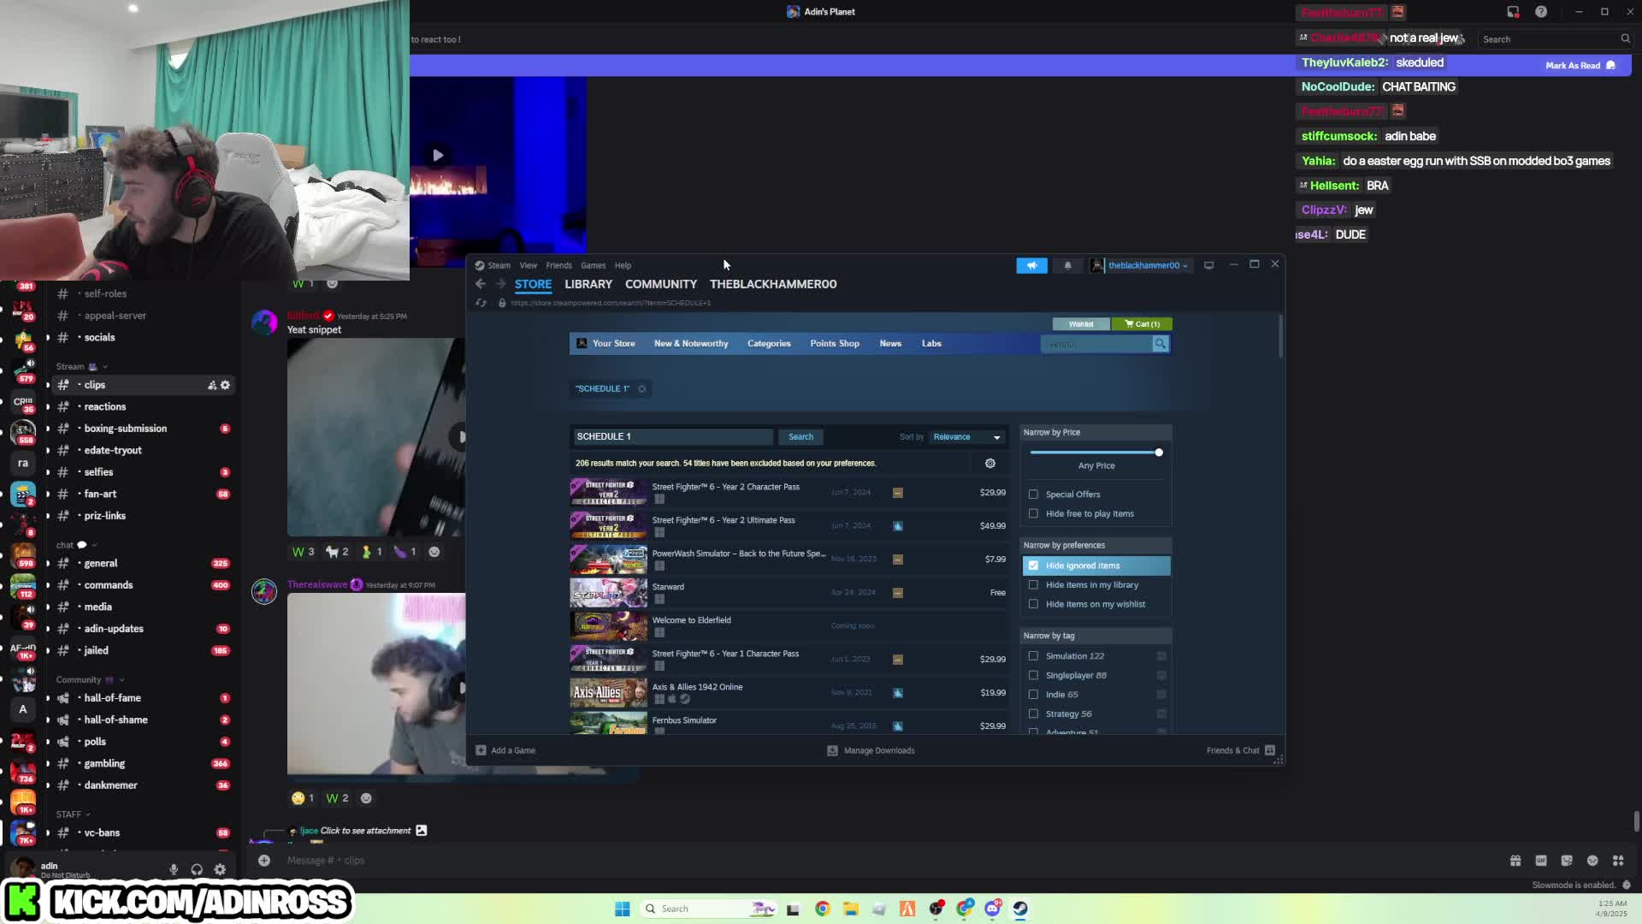Filter by Indie tag
The width and height of the screenshot is (1642, 924).
coord(1034,695)
